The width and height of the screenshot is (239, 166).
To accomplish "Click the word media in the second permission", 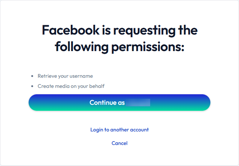I will click(x=61, y=86).
